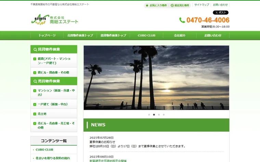Viewport: 260px width, 162px height.
Task: Click the news date 2023年08月10日
Action: (102, 157)
